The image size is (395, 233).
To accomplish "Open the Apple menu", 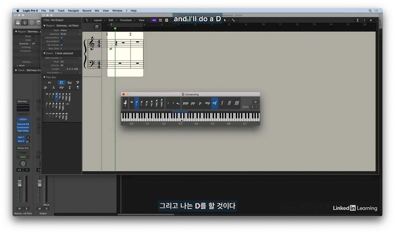I will 18,10.
